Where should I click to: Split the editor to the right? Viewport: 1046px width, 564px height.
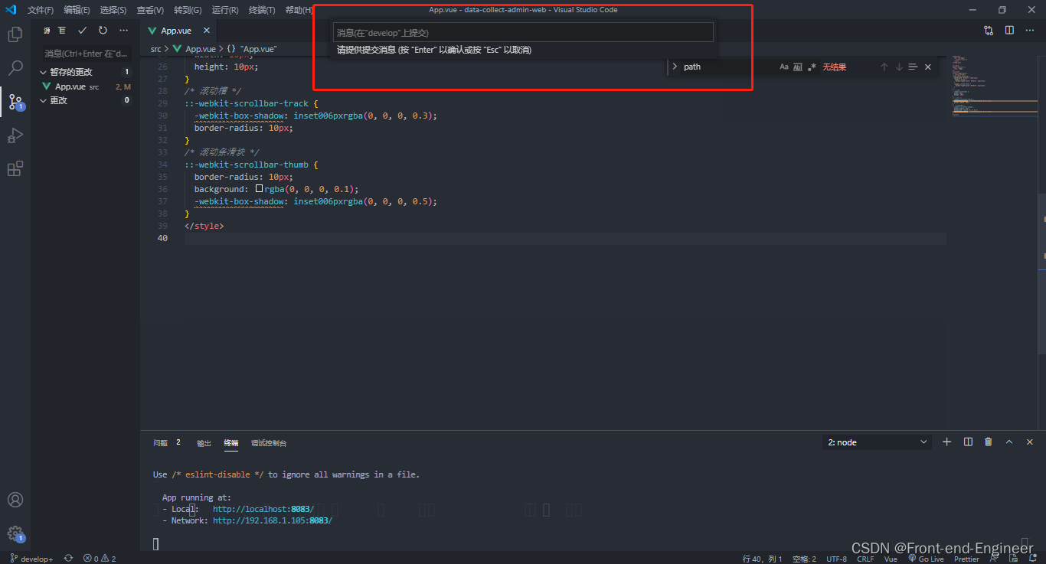[1009, 31]
